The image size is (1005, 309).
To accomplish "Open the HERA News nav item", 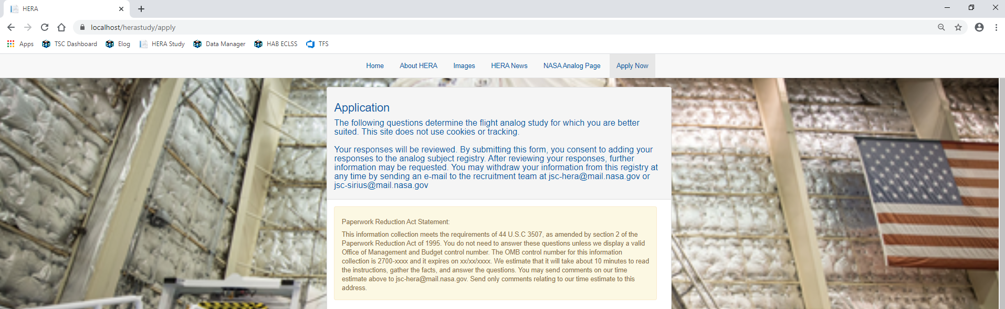I will click(x=509, y=66).
